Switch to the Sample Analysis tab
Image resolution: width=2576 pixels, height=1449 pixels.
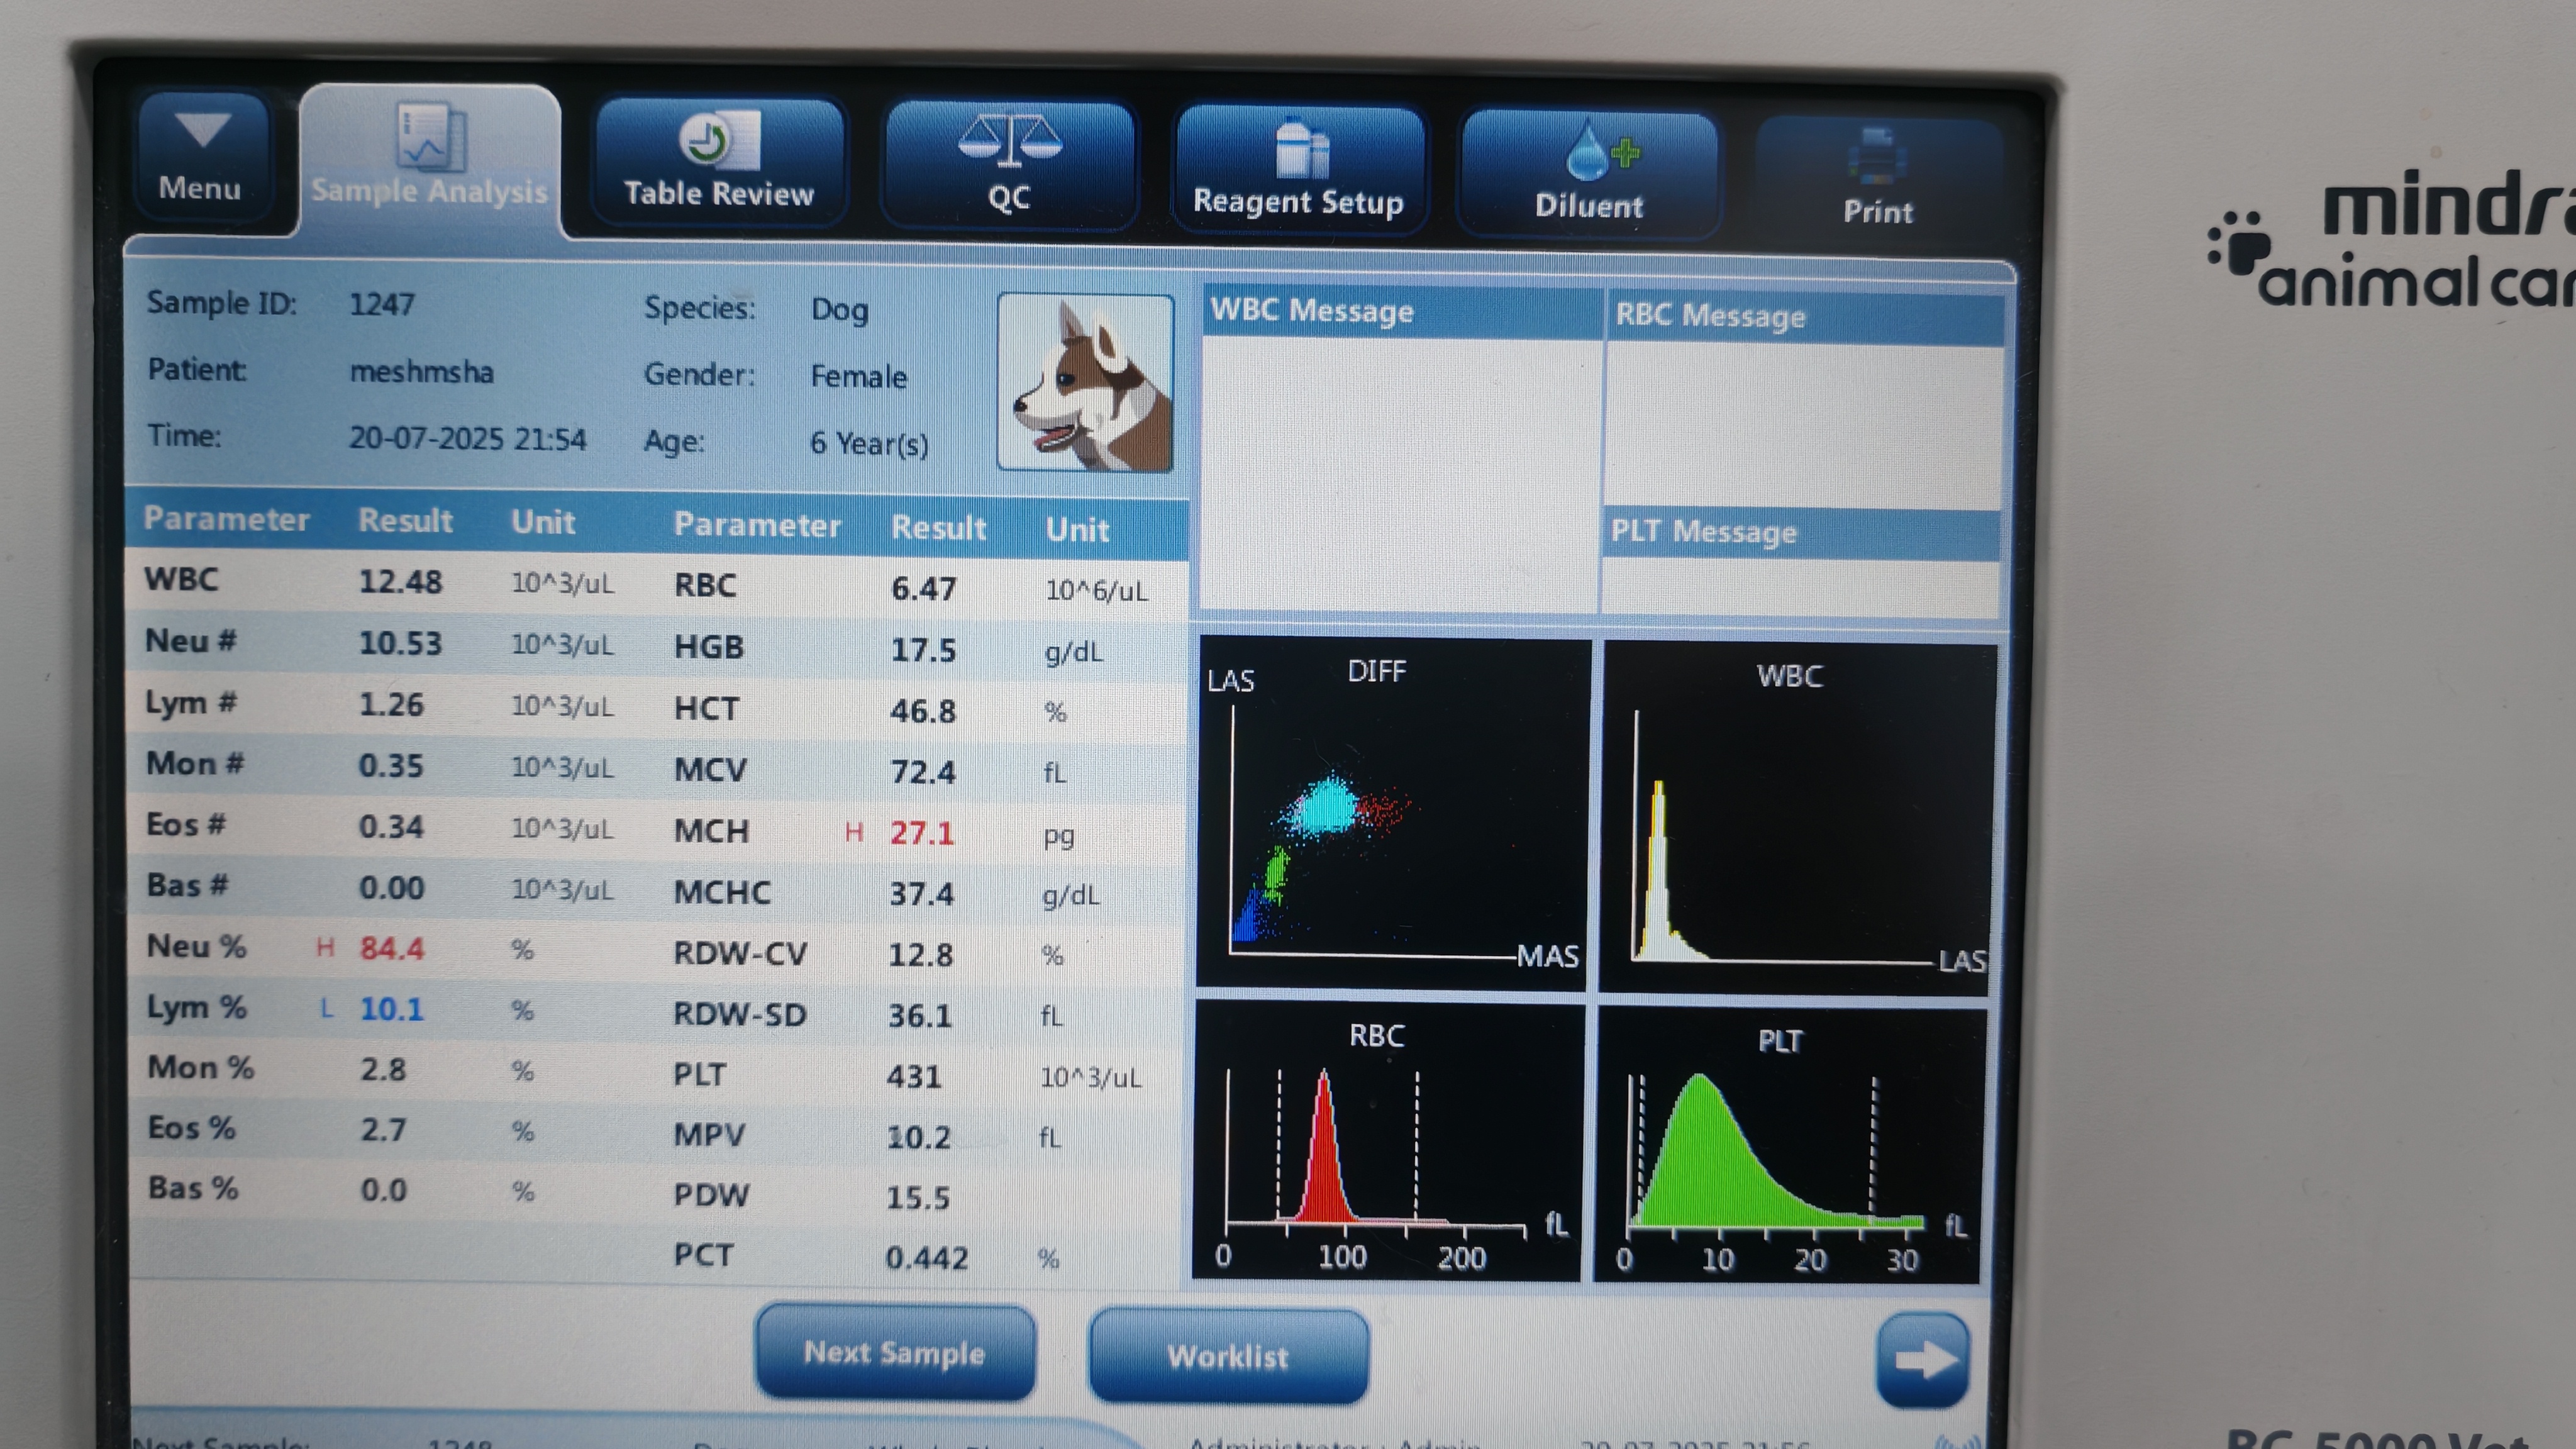pos(430,160)
